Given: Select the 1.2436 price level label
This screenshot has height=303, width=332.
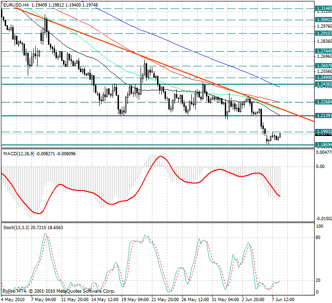Looking at the screenshot, I should pyautogui.click(x=324, y=84).
